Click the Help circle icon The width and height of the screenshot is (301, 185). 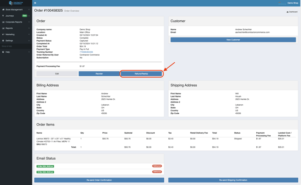coord(3,52)
